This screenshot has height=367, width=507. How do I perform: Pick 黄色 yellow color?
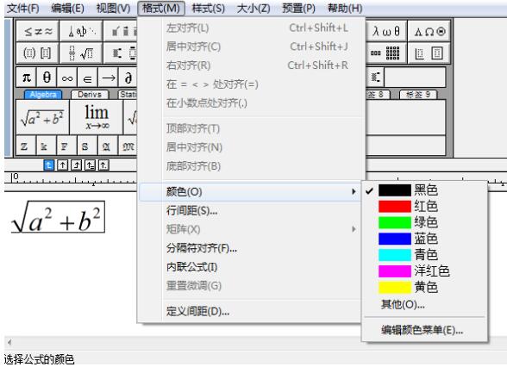(424, 287)
